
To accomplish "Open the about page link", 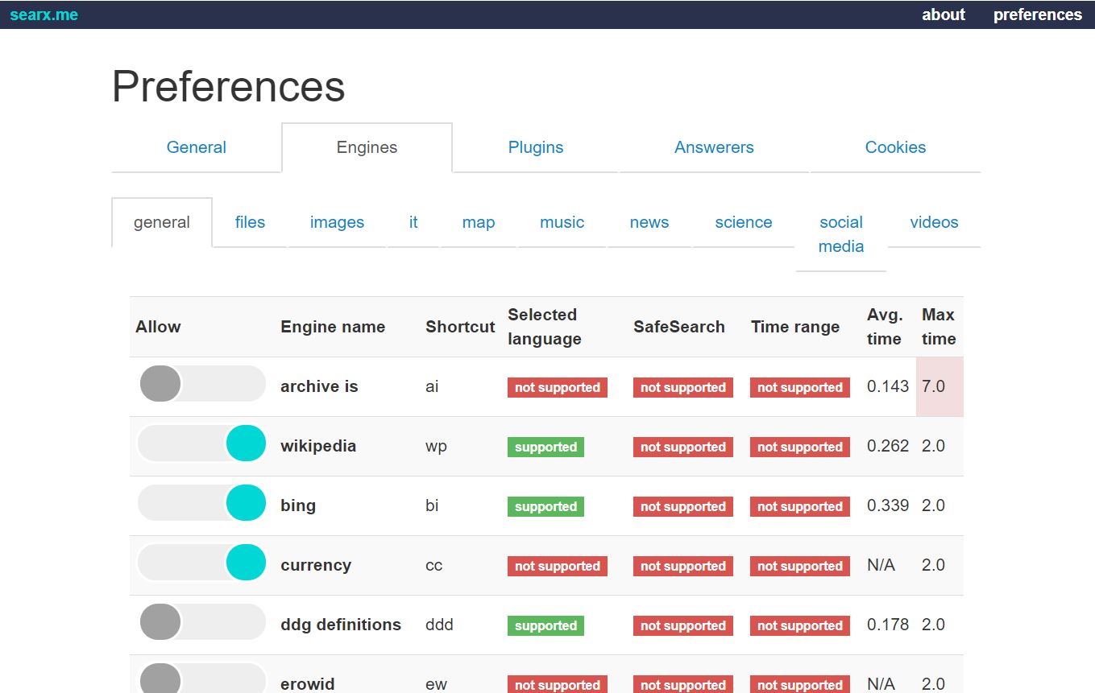I will point(943,14).
